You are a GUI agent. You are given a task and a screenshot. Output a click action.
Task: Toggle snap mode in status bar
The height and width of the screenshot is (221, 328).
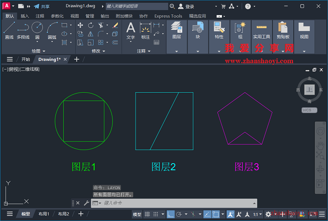(x=156, y=214)
